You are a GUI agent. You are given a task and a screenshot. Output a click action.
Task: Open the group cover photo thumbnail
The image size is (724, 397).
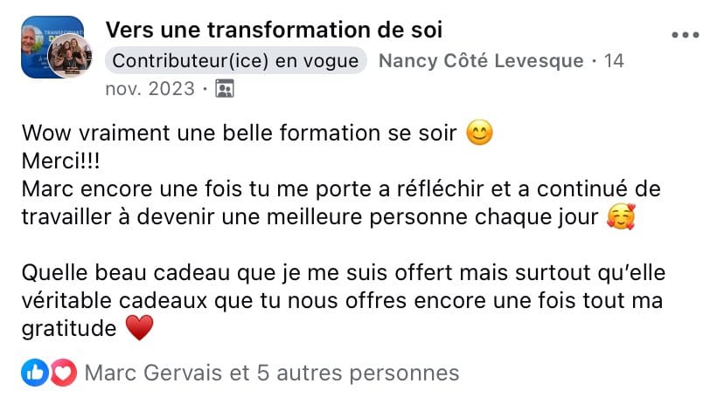pos(45,41)
